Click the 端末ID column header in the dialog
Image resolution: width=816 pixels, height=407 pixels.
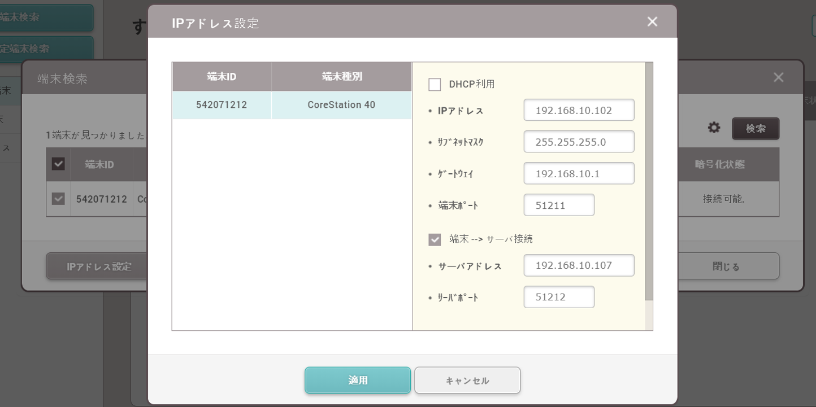pos(222,77)
